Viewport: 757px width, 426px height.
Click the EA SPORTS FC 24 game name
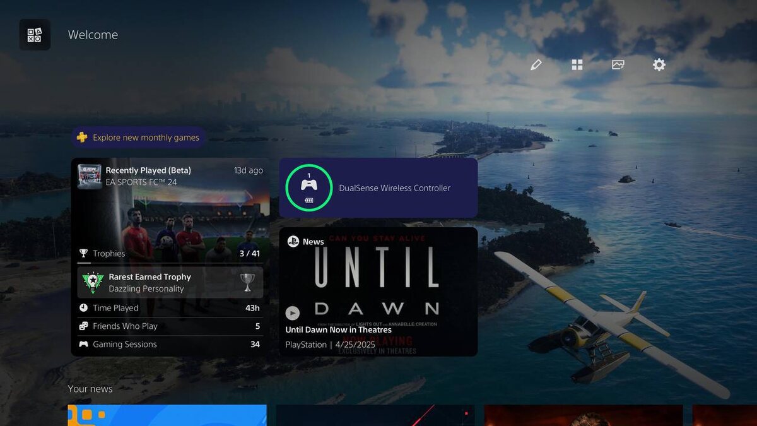tap(141, 182)
